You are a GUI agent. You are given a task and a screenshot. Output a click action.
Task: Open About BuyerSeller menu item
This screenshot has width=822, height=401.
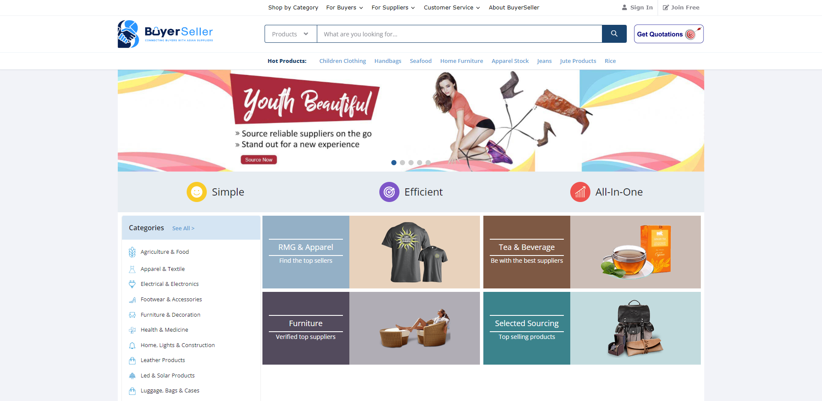[x=514, y=8]
